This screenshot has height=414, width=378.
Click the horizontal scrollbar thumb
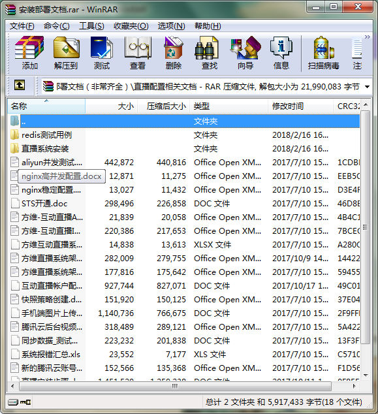coord(175,386)
